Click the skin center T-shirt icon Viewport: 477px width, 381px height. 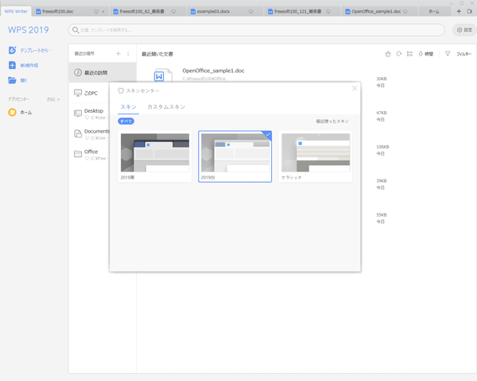pos(121,90)
